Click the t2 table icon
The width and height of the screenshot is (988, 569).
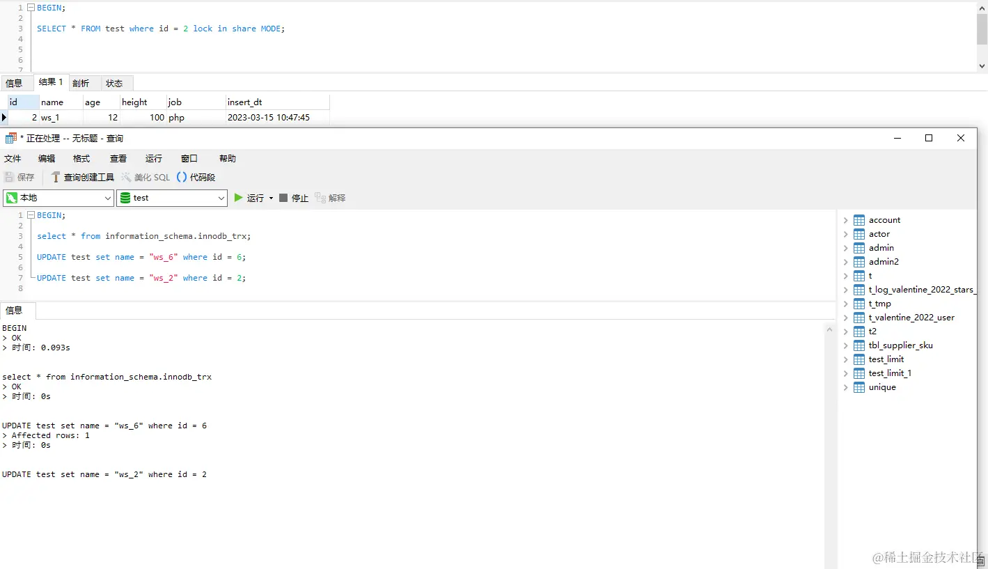[x=859, y=332]
